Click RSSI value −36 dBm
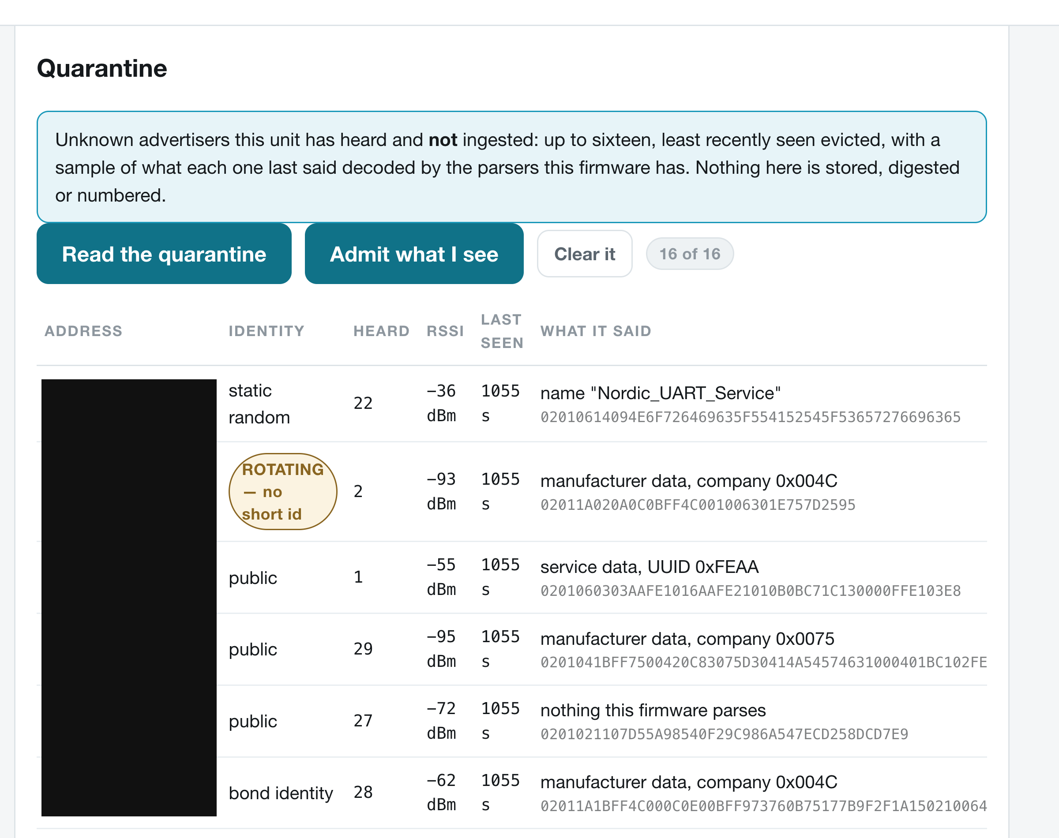 441,403
